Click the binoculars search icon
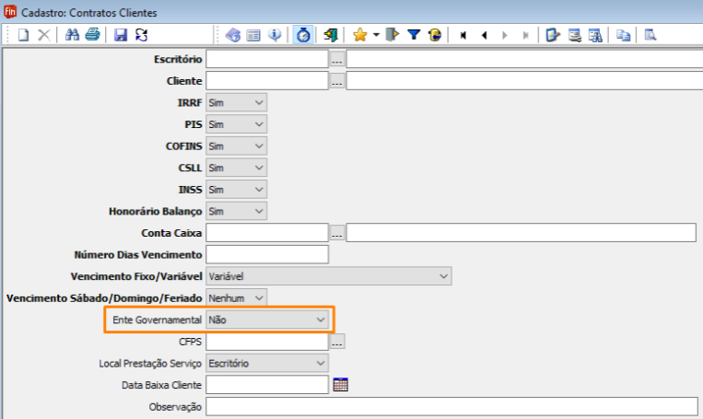703x419 pixels. [74, 35]
